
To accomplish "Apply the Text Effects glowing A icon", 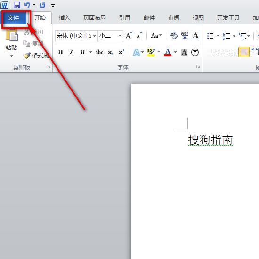I will click(137, 52).
